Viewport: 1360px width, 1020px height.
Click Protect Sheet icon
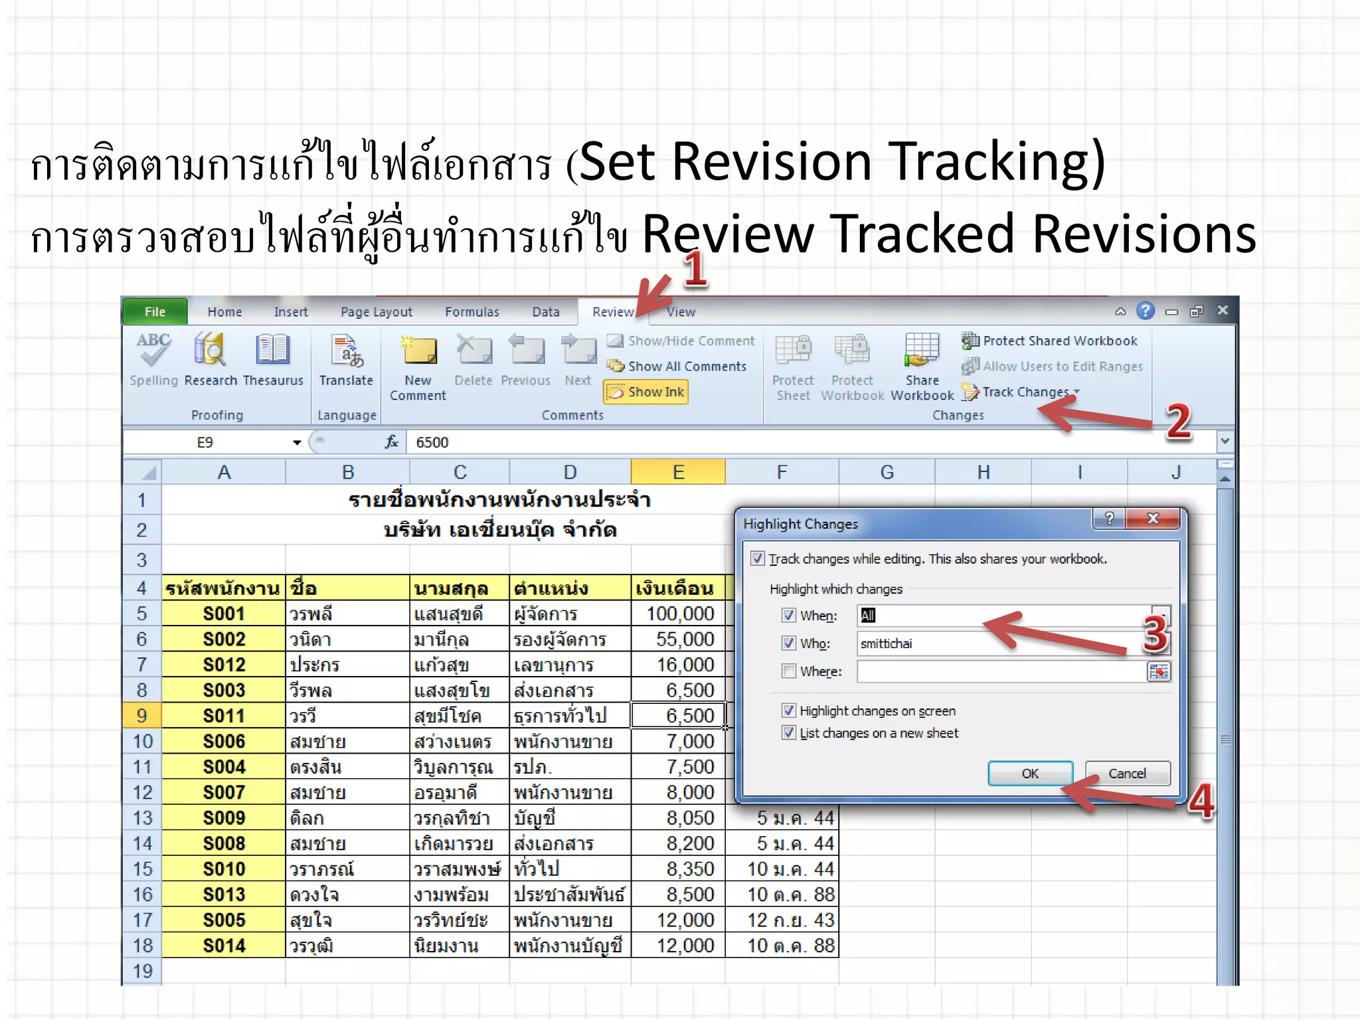(793, 367)
